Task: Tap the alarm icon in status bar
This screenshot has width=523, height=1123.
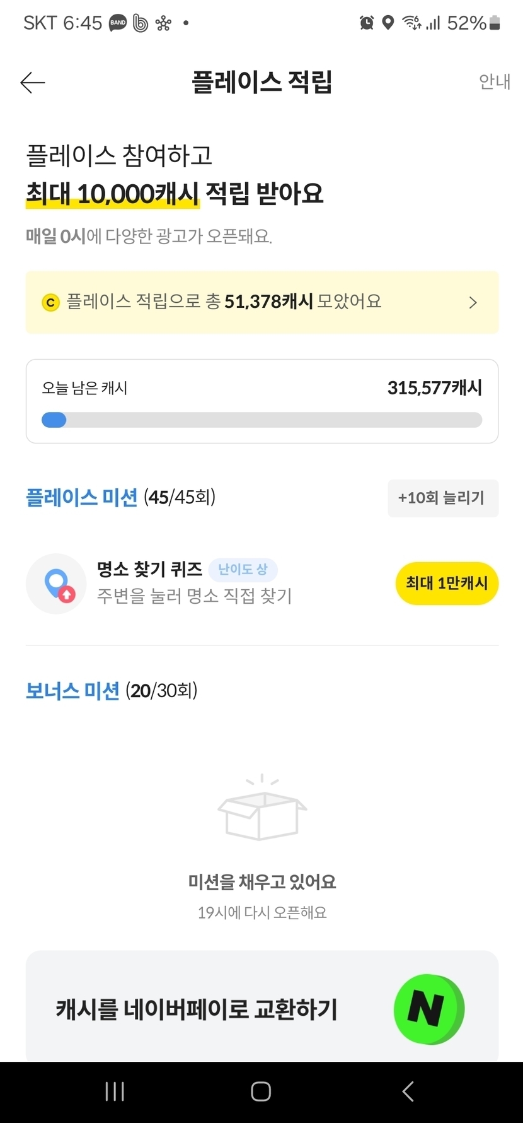Action: tap(366, 23)
